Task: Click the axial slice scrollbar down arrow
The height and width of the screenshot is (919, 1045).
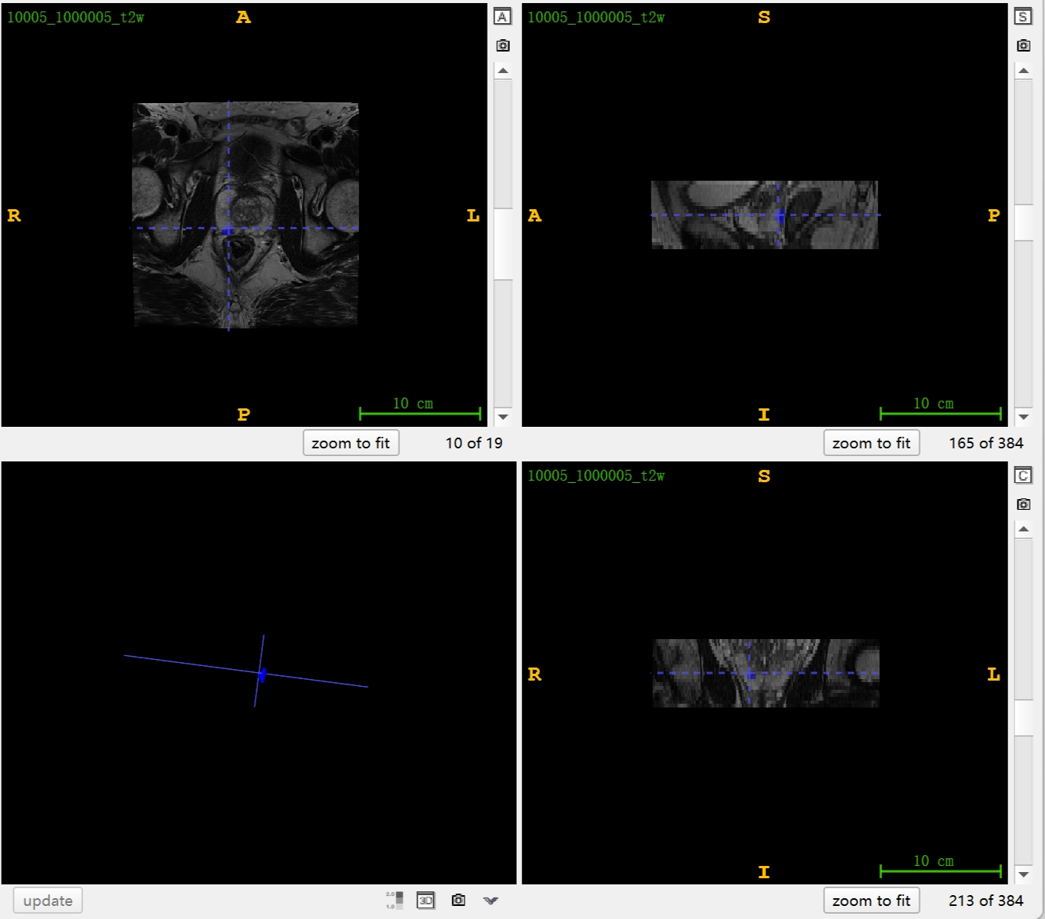Action: pos(503,417)
